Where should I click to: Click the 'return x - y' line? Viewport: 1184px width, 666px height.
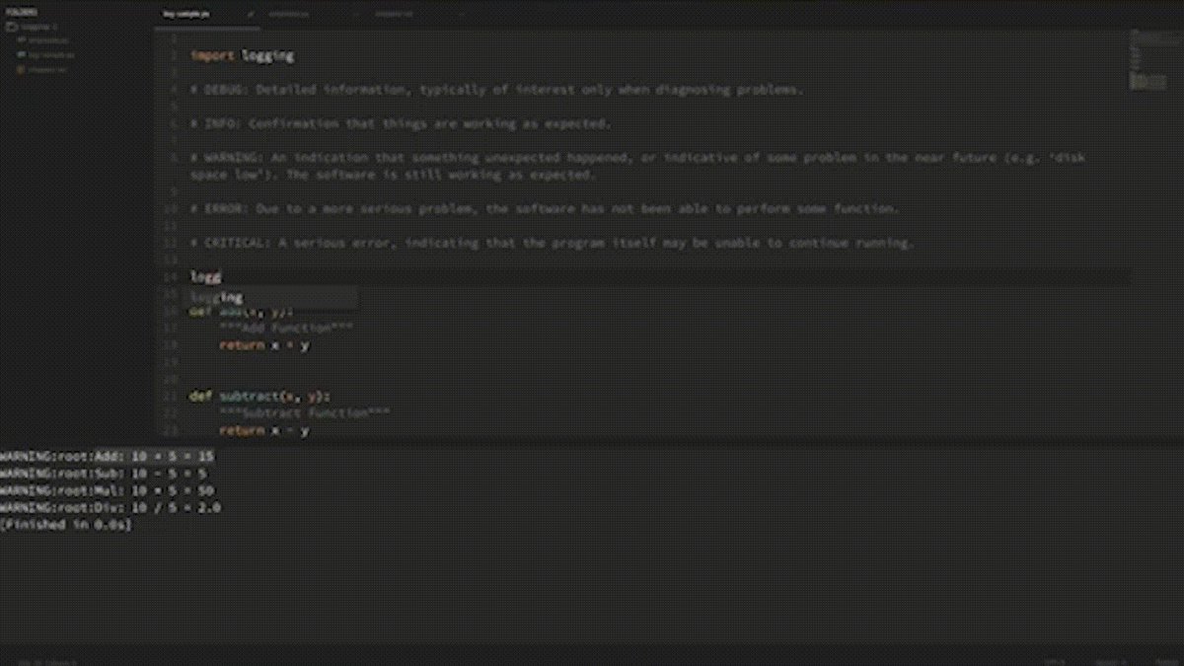[x=264, y=431]
